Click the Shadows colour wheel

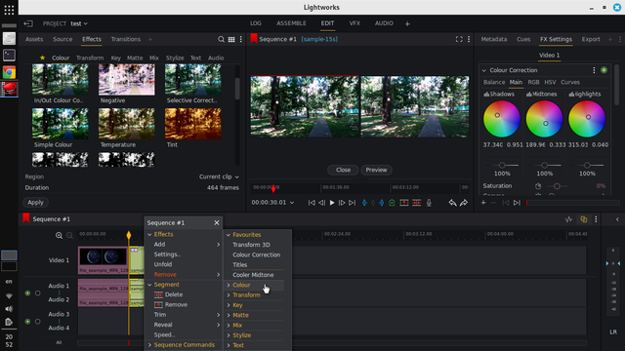coord(501,119)
